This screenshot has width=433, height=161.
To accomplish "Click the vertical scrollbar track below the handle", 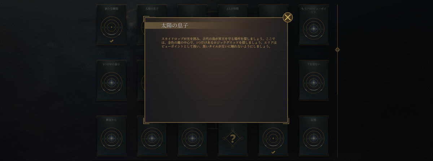I will [337, 105].
